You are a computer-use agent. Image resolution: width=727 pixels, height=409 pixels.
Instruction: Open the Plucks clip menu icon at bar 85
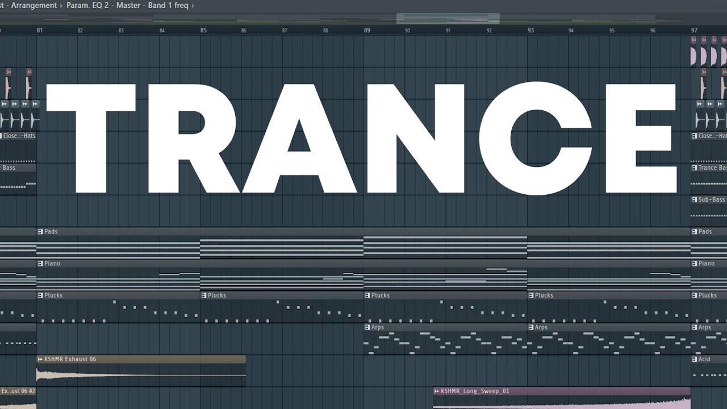[x=204, y=295]
